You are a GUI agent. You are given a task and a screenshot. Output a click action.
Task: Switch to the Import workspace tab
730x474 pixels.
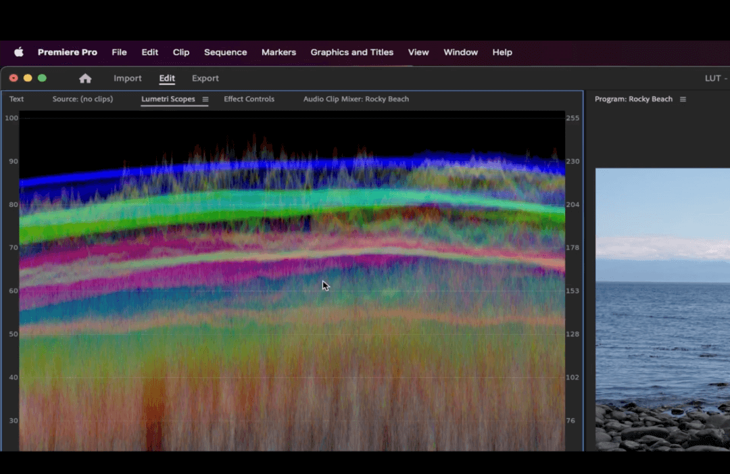128,78
